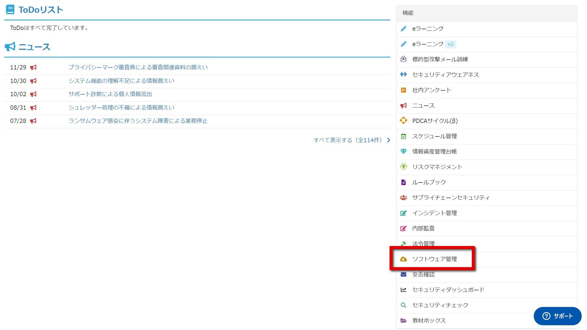Click the pencil icon beside eラーニング v2
Screen dimensions: 587x330
point(404,44)
